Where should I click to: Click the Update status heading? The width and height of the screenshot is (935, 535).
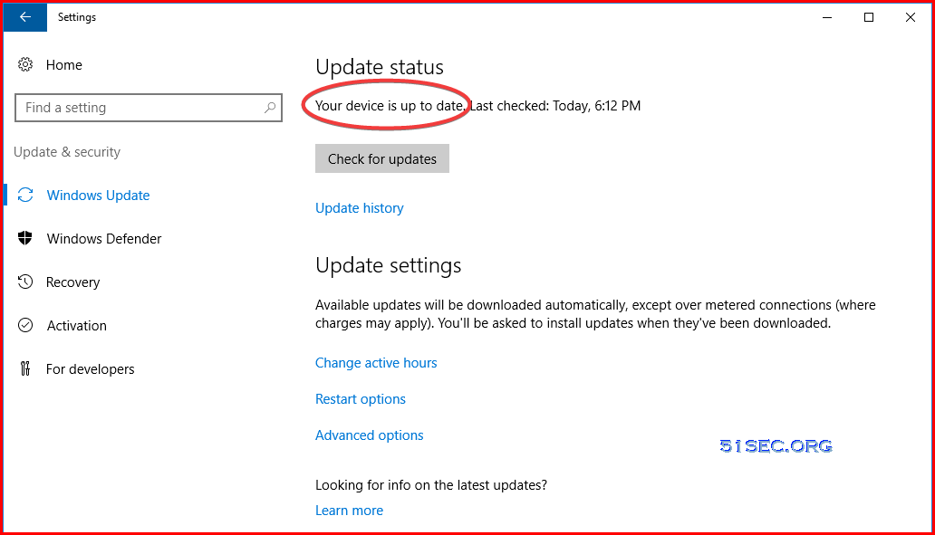pyautogui.click(x=380, y=67)
